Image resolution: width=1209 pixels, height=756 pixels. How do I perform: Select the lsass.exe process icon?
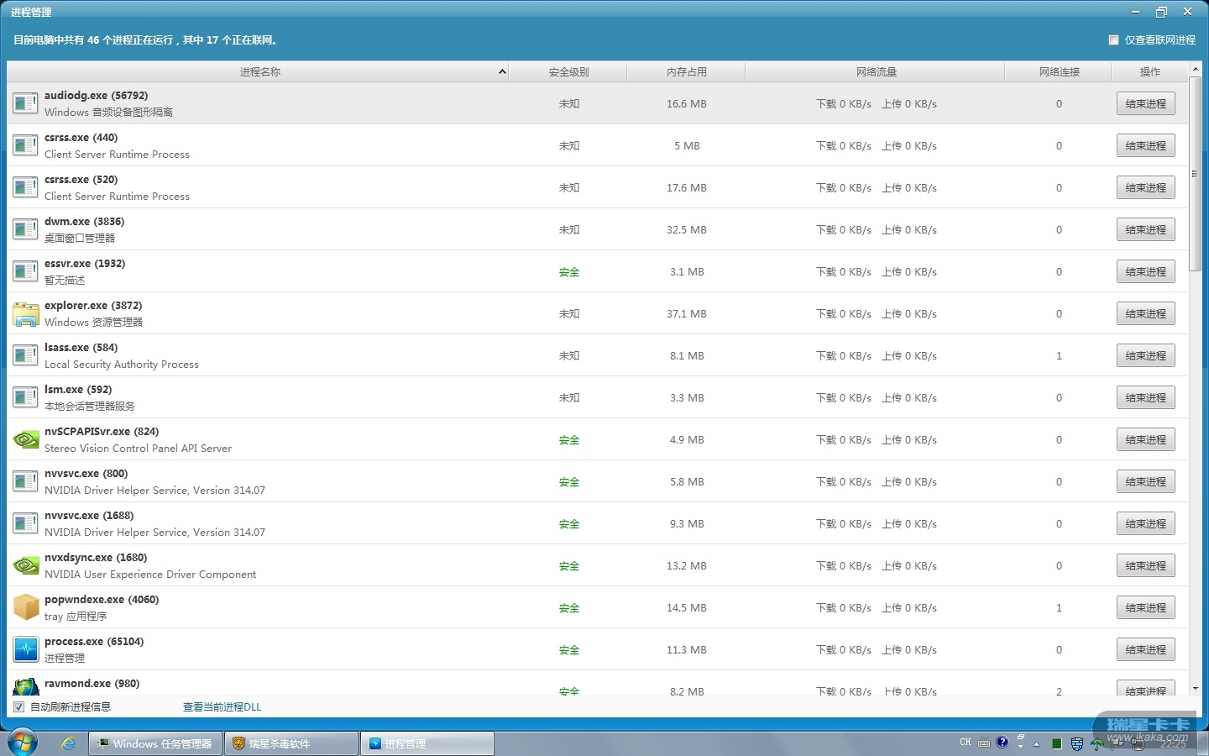tap(26, 355)
